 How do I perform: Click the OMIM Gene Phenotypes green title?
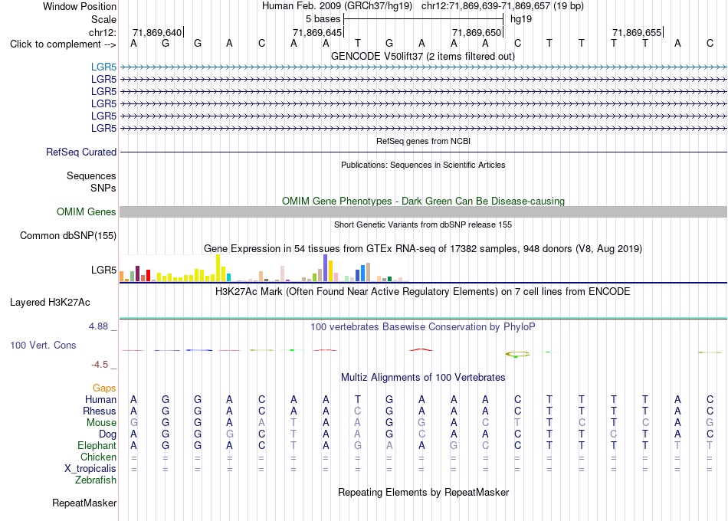pyautogui.click(x=424, y=201)
